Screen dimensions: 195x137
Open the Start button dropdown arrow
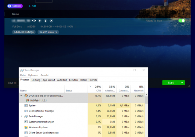pyautogui.click(x=182, y=83)
